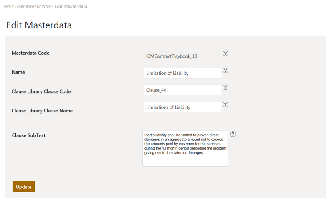This screenshot has width=327, height=198.
Task: Click question mark icon beside Clause SubText
Action: (233, 134)
